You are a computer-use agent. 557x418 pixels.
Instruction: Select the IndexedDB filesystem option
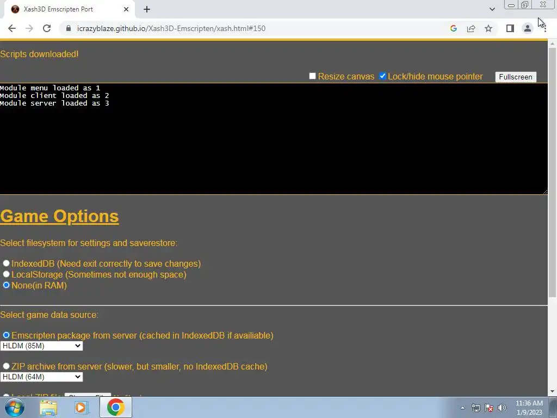tap(6, 263)
